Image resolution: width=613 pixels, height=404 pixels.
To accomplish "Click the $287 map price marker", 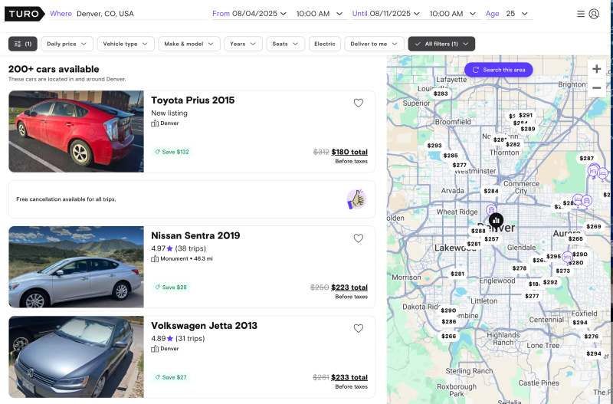I will [x=586, y=159].
